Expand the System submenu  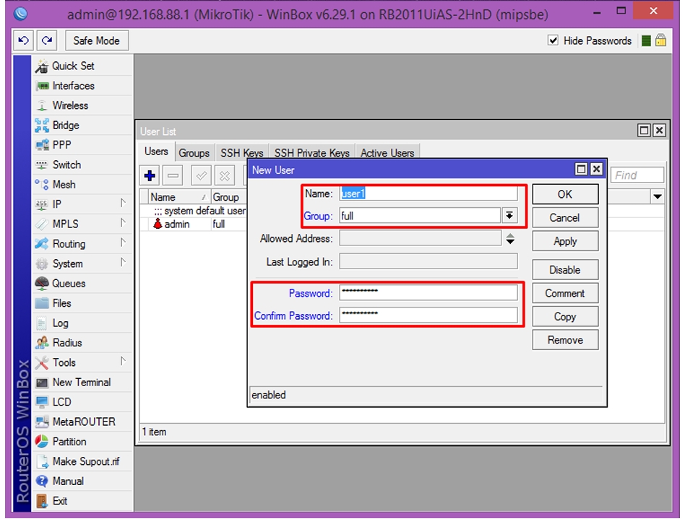coord(123,262)
